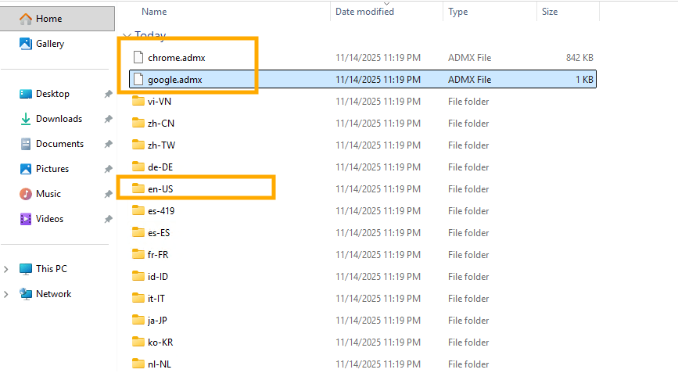The image size is (678, 373).
Task: Expand the Network tree node
Action: (x=7, y=294)
